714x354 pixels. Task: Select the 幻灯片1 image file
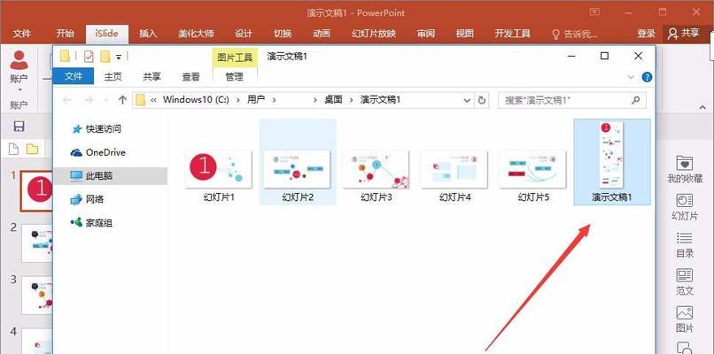(x=219, y=175)
